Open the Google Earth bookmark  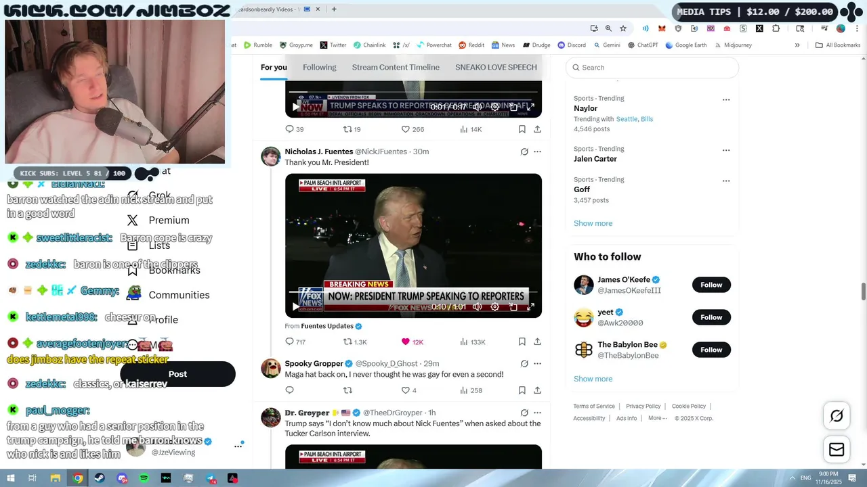coord(686,45)
